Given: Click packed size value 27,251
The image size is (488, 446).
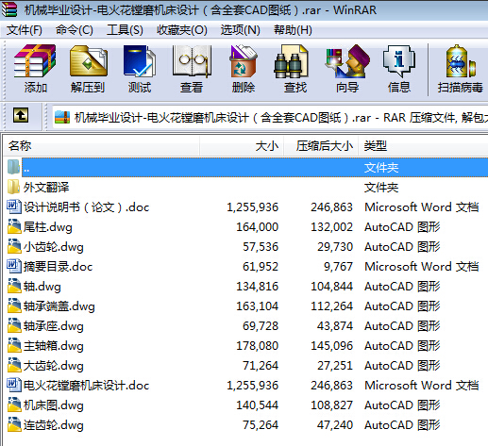Looking at the screenshot, I should click(335, 366).
